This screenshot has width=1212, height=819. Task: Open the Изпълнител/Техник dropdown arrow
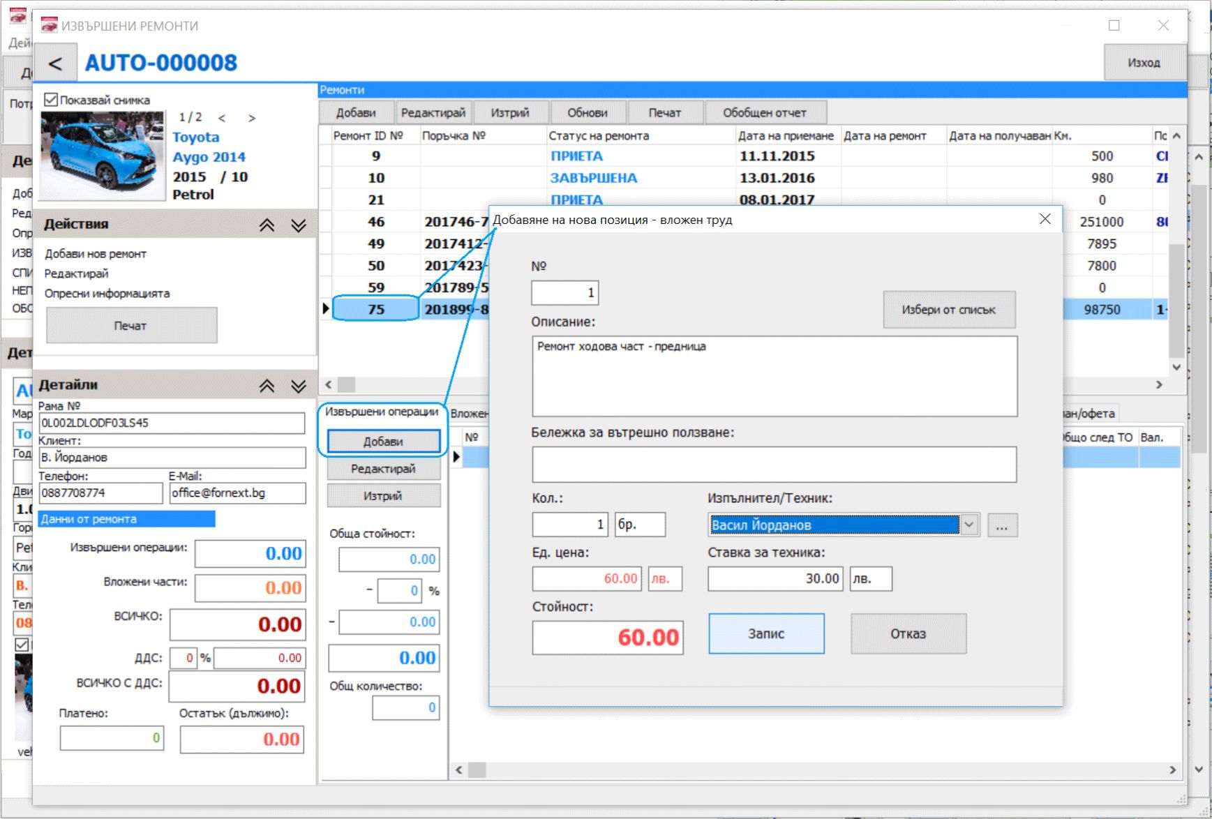[x=969, y=525]
